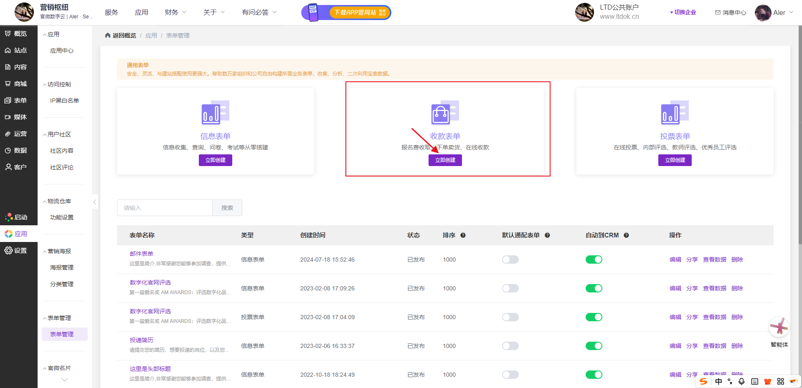Image resolution: width=802 pixels, height=388 pixels.
Task: Open the 设置 settings gear
Action: tap(8, 250)
